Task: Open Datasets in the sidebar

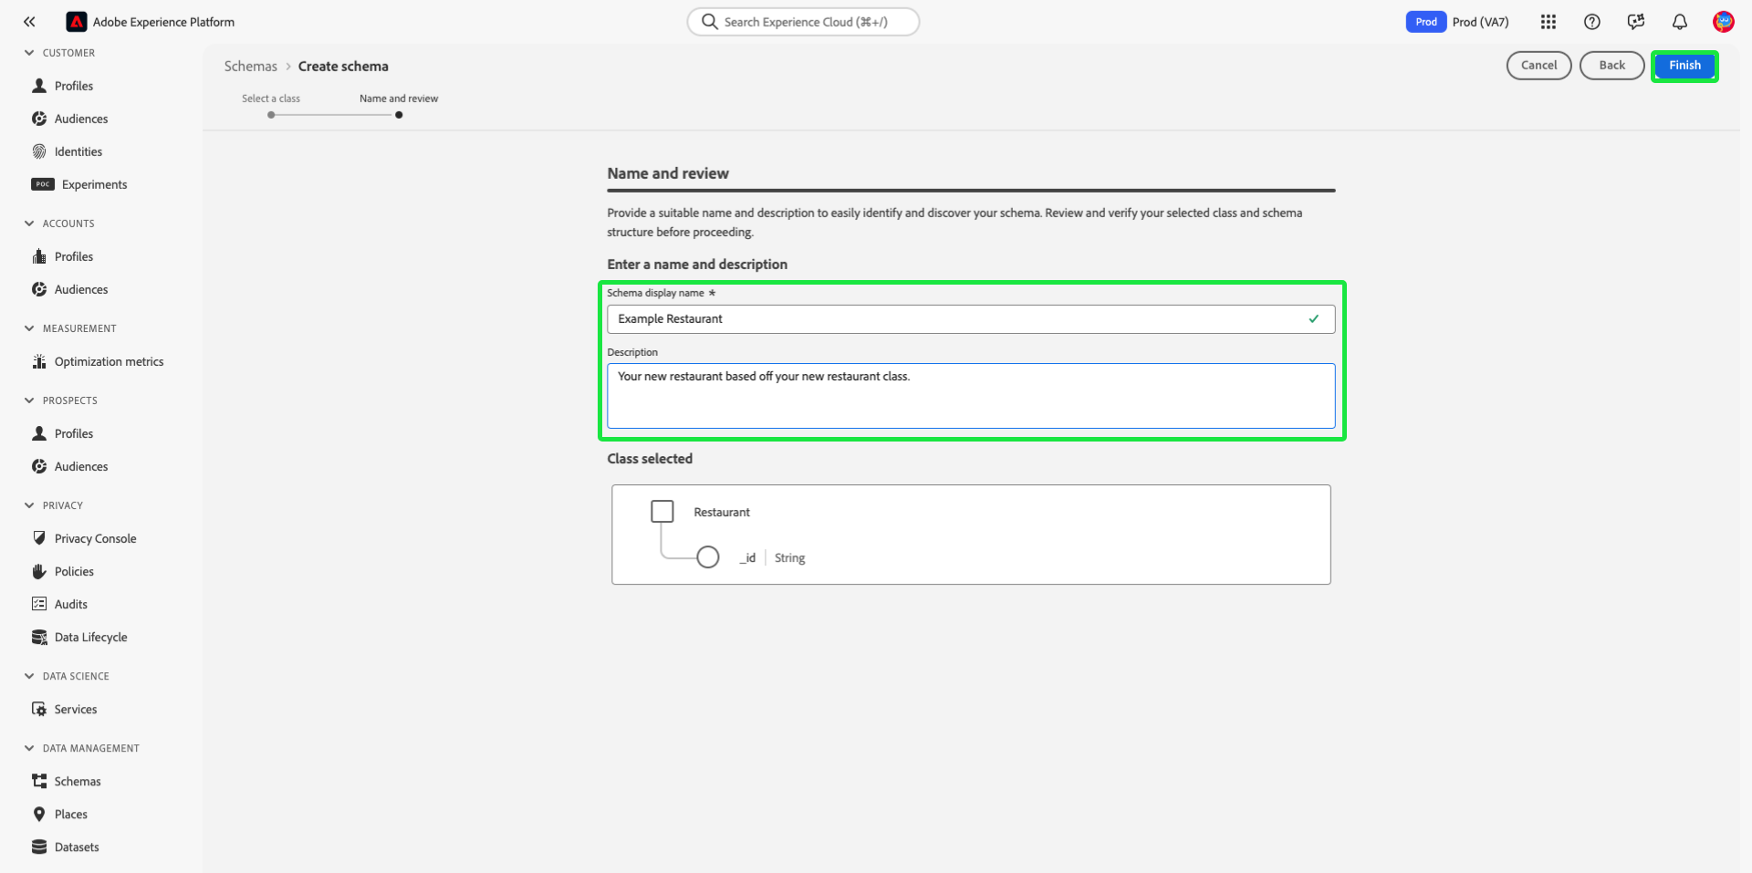Action: click(x=77, y=847)
